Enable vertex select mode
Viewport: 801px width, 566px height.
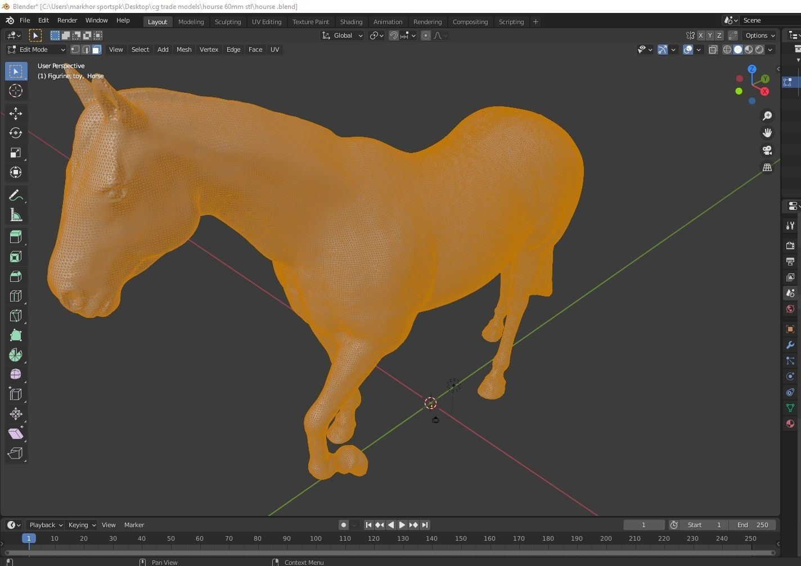(x=75, y=50)
